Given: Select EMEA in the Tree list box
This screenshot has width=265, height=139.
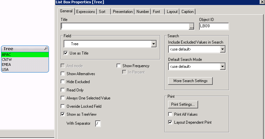Looking at the screenshot, I should pyautogui.click(x=7, y=65).
